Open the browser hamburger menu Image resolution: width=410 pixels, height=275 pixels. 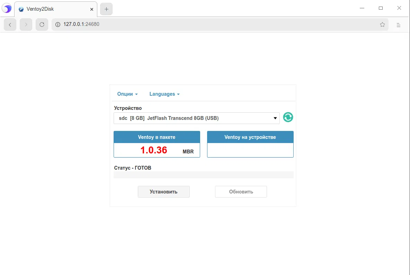coord(399,25)
